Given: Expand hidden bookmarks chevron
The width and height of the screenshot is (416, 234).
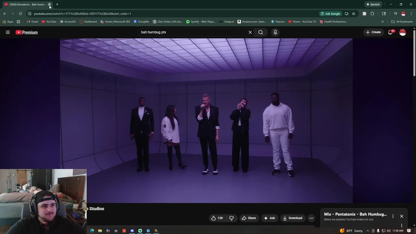Looking at the screenshot, I should [383, 22].
